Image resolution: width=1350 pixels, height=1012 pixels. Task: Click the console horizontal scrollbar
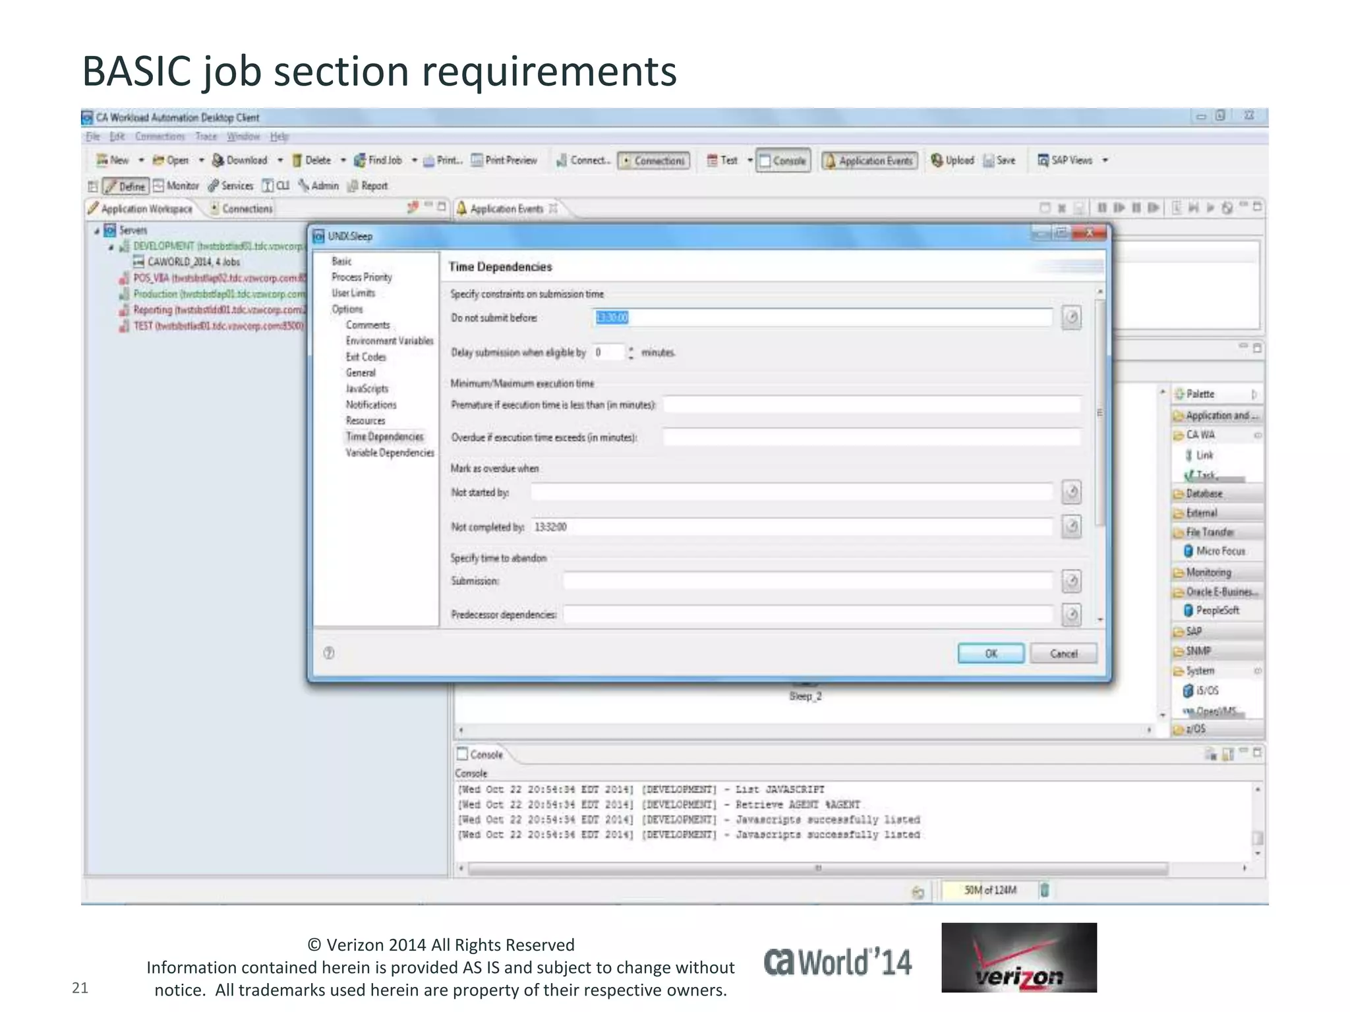pyautogui.click(x=817, y=868)
